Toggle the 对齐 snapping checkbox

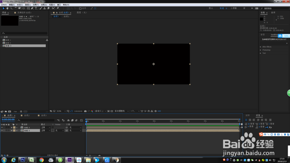pyautogui.click(x=80, y=8)
